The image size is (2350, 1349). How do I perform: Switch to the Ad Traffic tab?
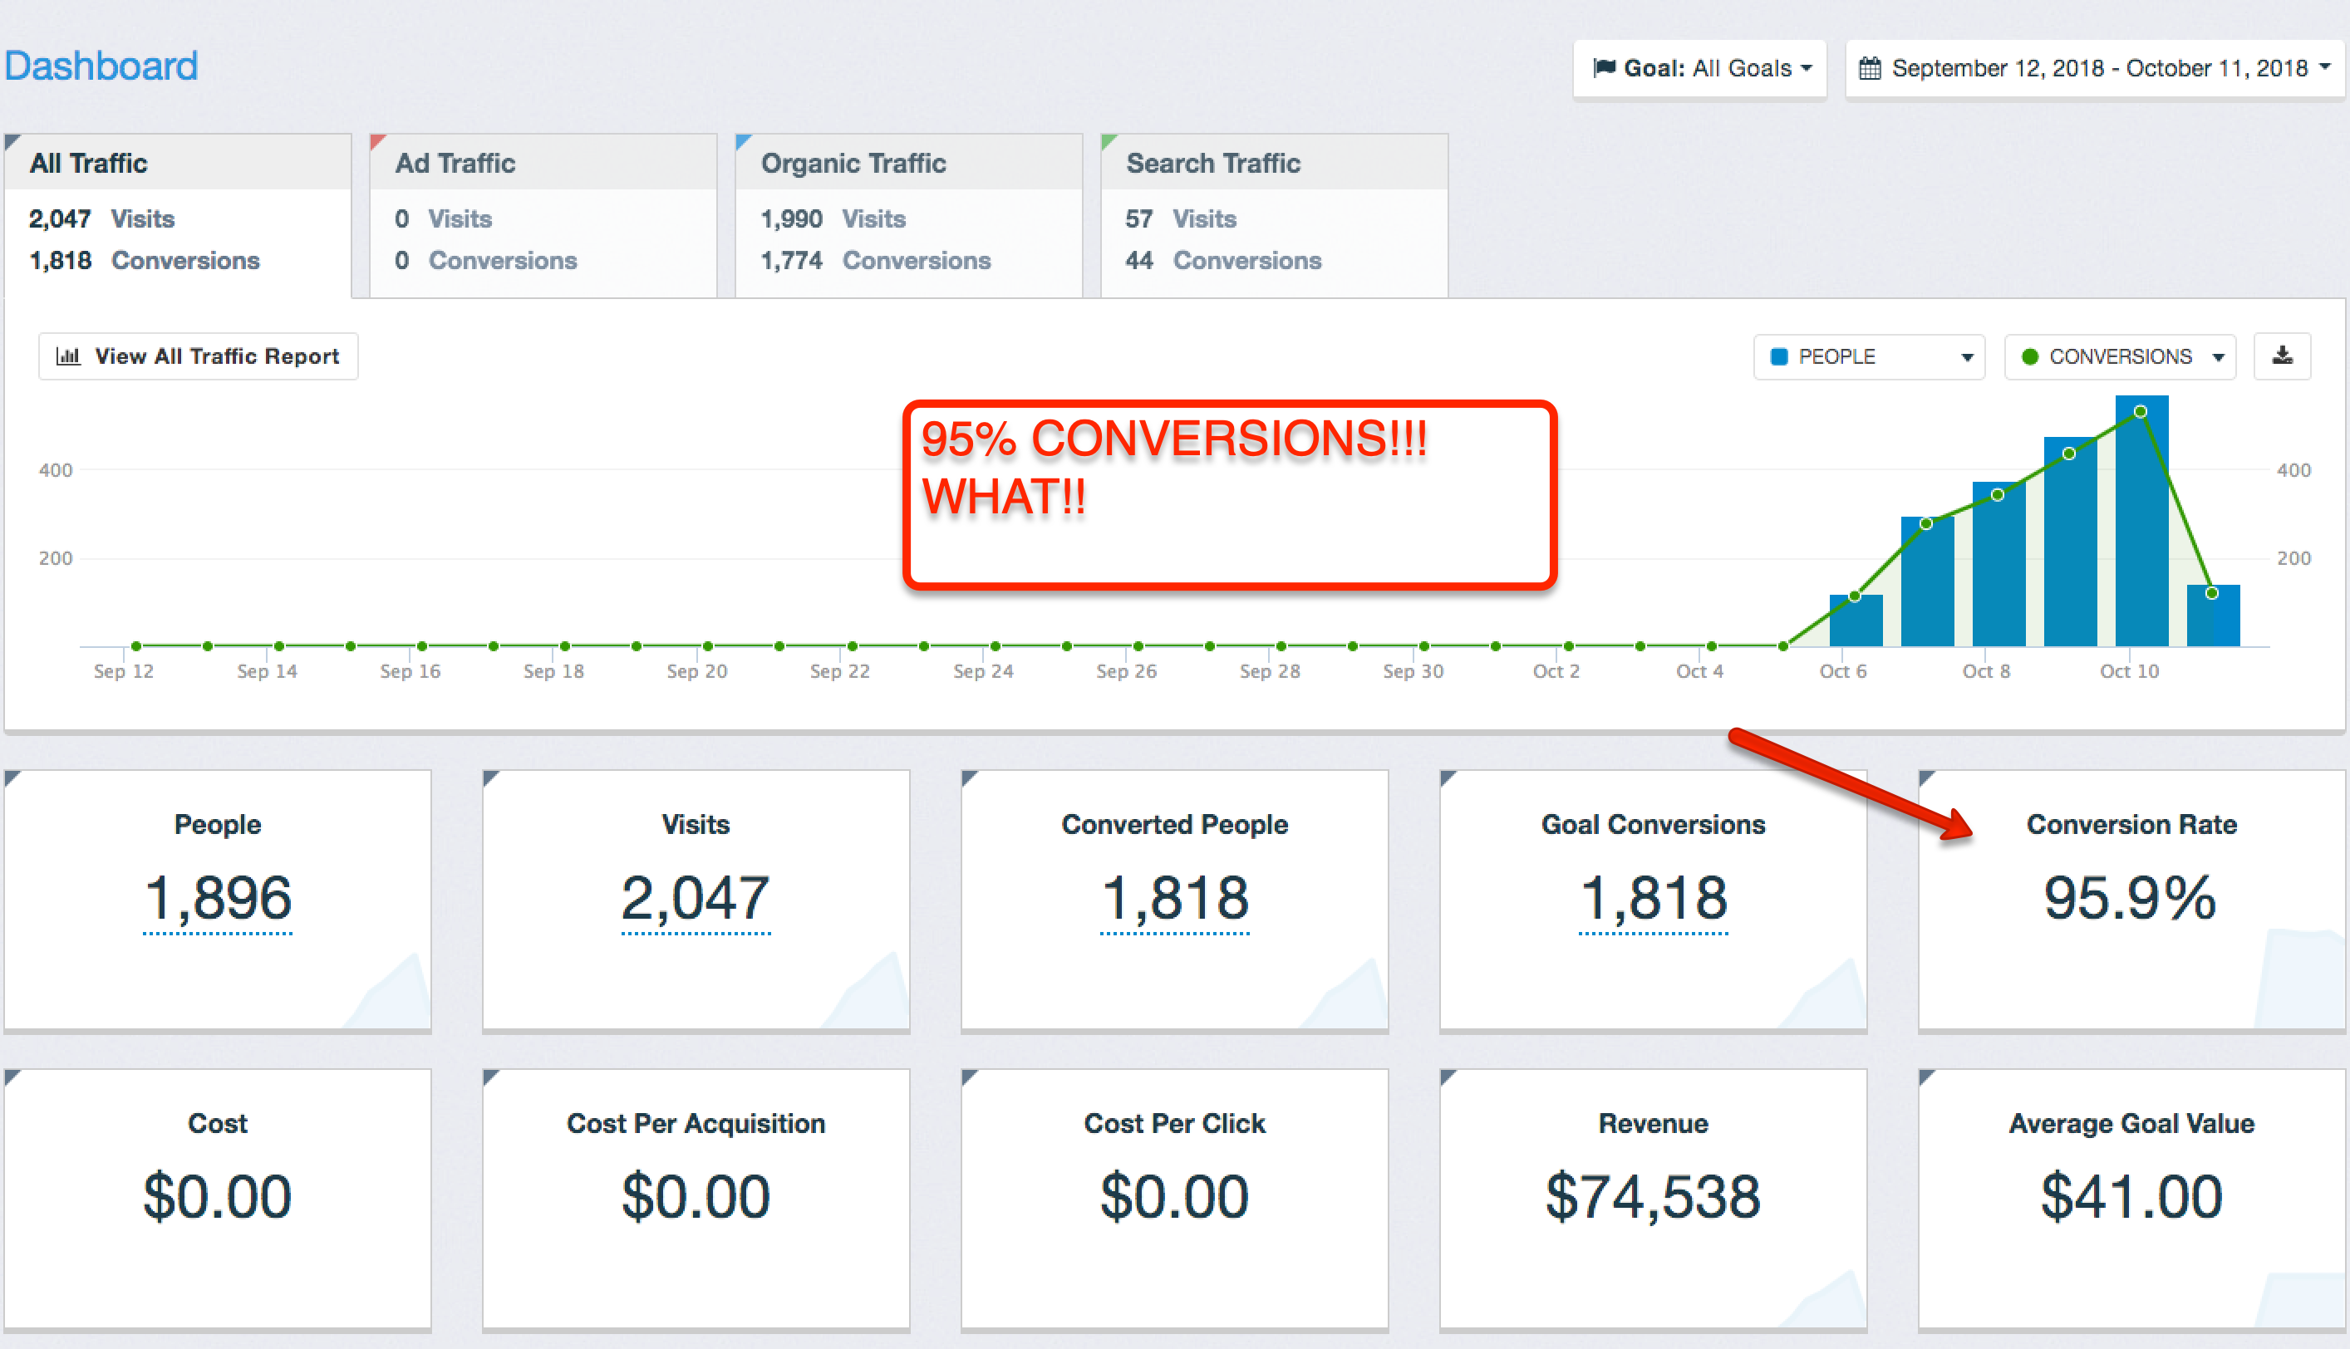click(x=543, y=215)
